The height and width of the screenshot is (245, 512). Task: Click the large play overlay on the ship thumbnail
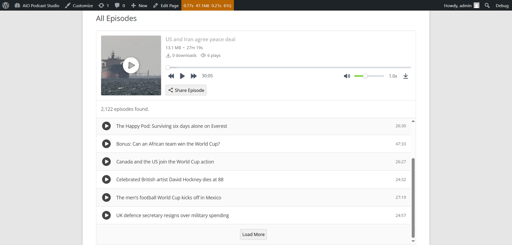click(x=131, y=65)
